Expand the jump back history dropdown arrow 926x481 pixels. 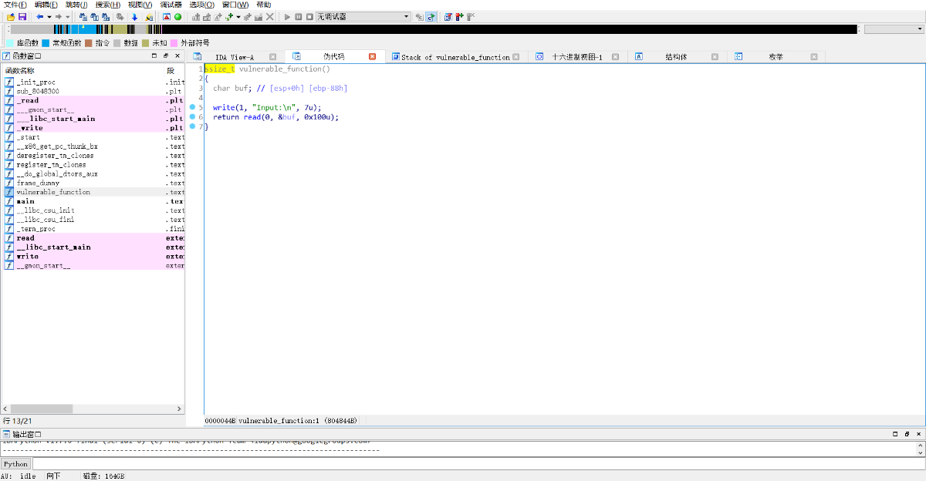49,17
